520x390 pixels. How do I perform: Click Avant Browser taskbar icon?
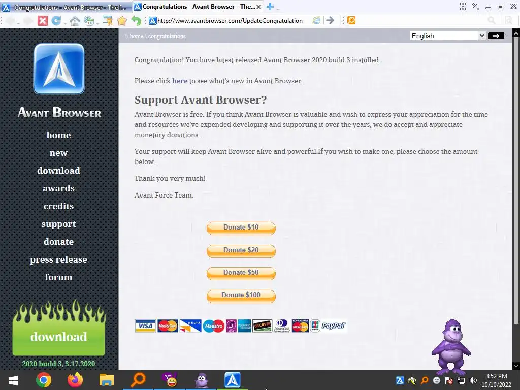pyautogui.click(x=233, y=380)
